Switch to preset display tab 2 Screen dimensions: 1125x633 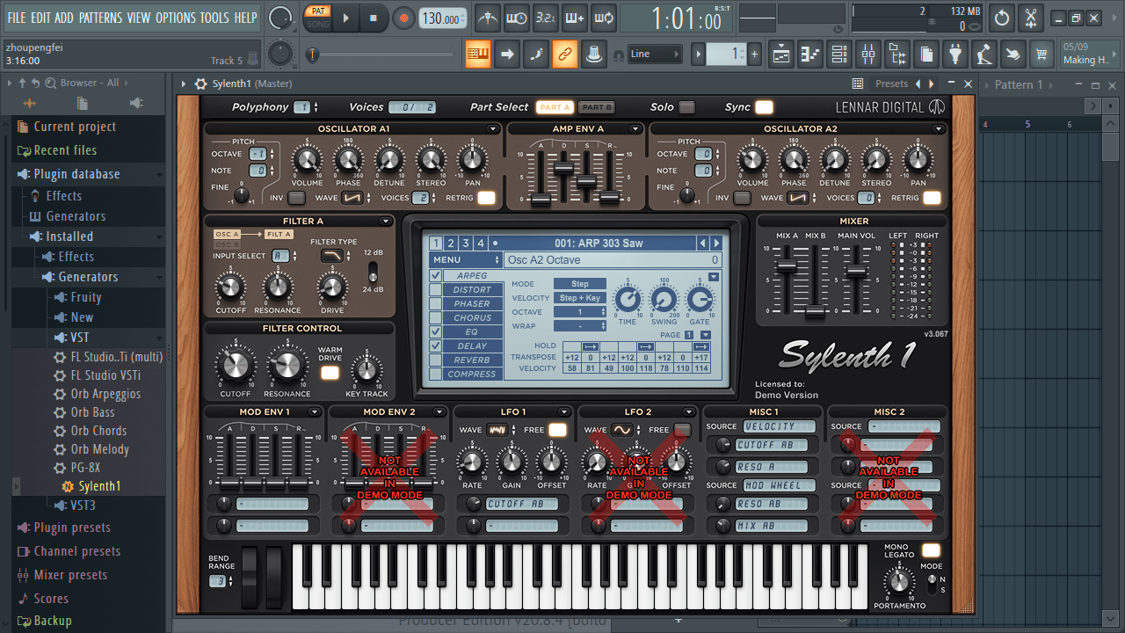coord(451,244)
